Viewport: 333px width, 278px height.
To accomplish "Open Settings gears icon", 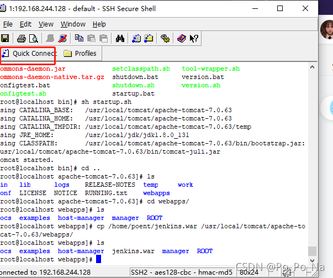I will click(165, 39).
